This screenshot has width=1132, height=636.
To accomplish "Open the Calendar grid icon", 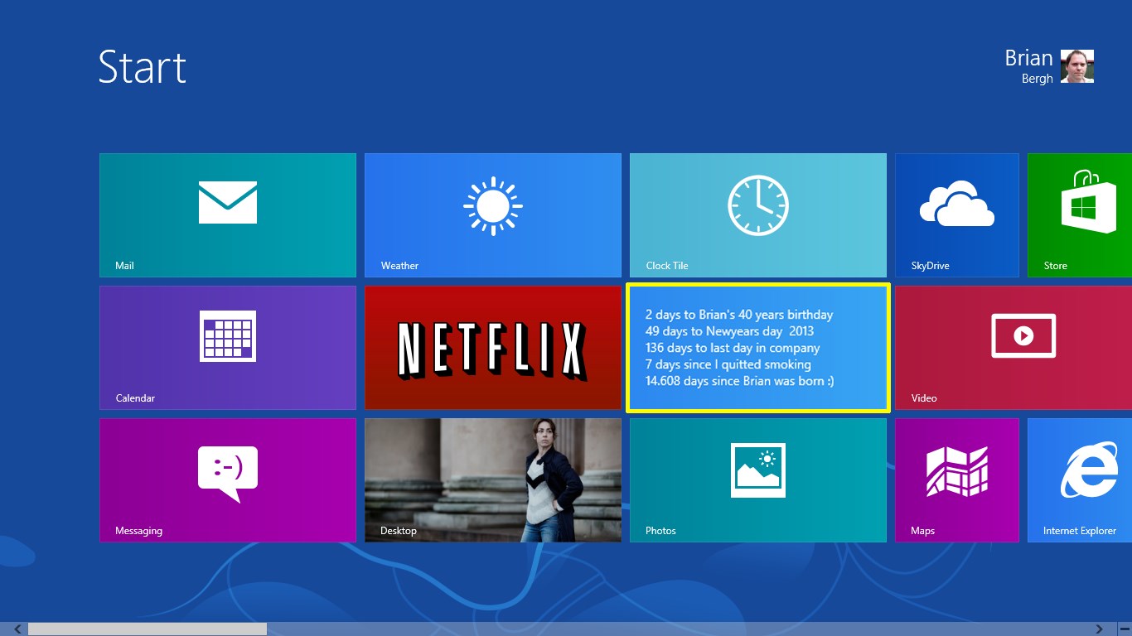I will 228,336.
